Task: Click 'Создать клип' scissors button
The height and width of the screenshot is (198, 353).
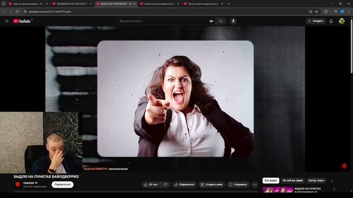Action: tap(212, 185)
